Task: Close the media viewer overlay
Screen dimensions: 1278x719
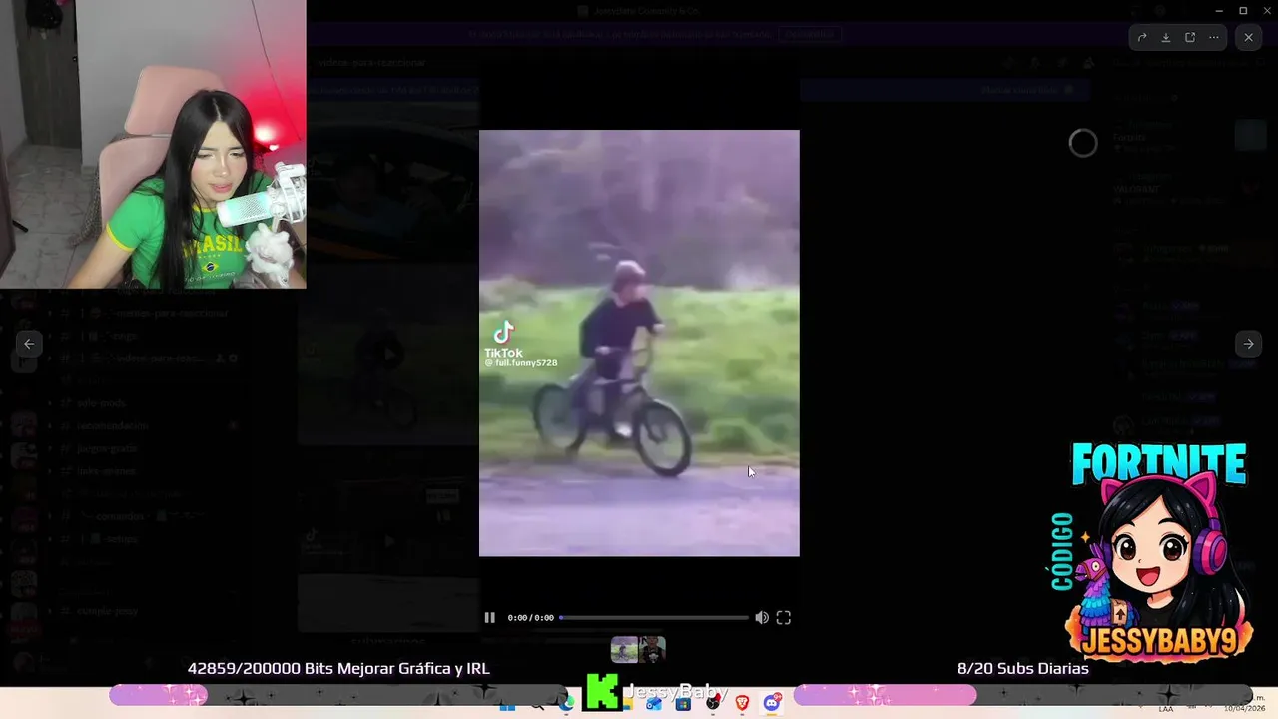Action: point(1248,38)
